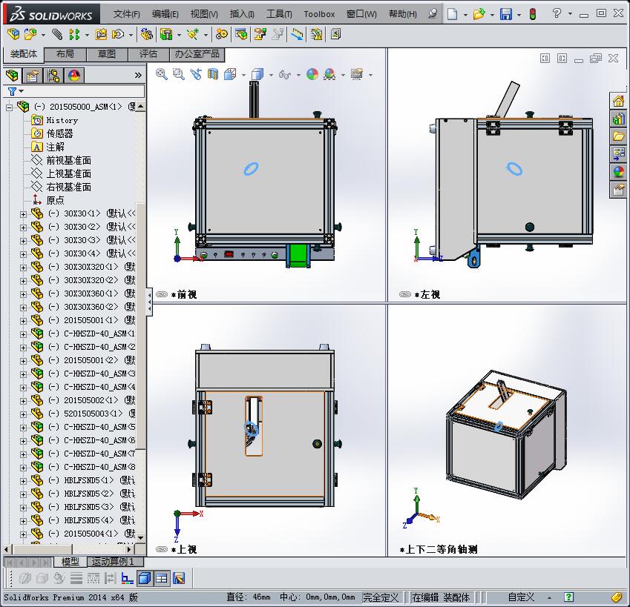
Task: Click Zoom to Area icon
Action: tap(178, 74)
